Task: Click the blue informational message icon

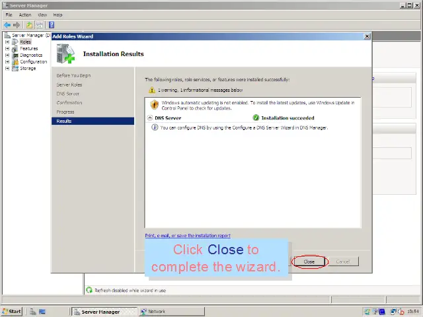Action: pyautogui.click(x=155, y=127)
